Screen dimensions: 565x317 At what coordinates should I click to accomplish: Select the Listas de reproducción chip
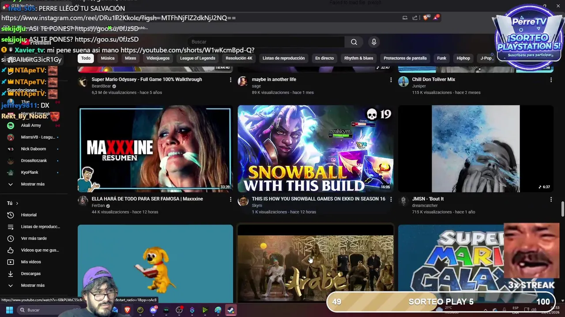(x=283, y=58)
